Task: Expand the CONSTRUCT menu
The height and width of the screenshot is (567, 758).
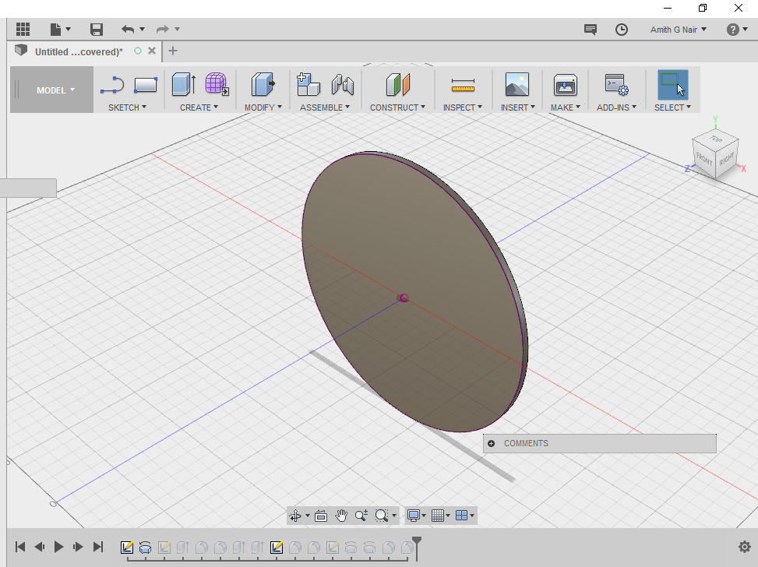Action: pyautogui.click(x=397, y=107)
